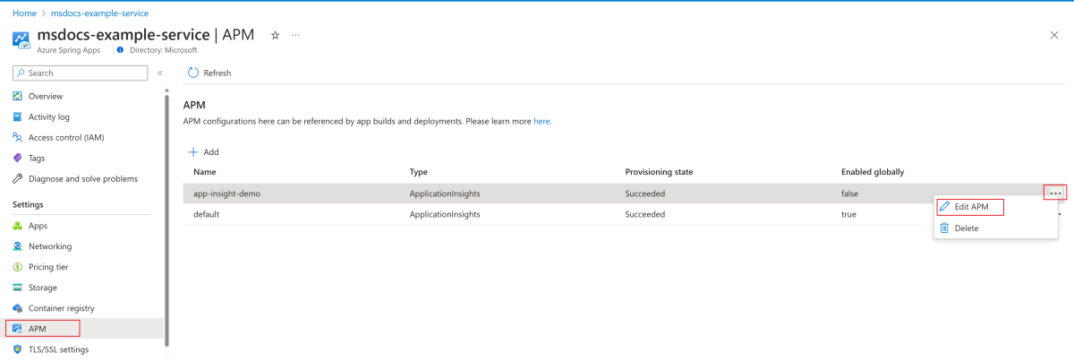
Task: Favorite this page with star icon
Action: coord(275,35)
